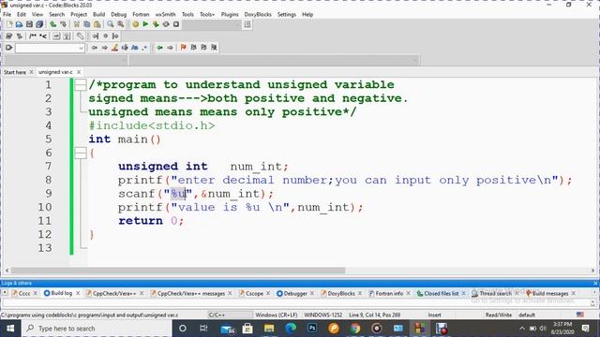Screen dimensions: 600x337
Task: Click the Paste clipboard icon
Action: pos(97,24)
